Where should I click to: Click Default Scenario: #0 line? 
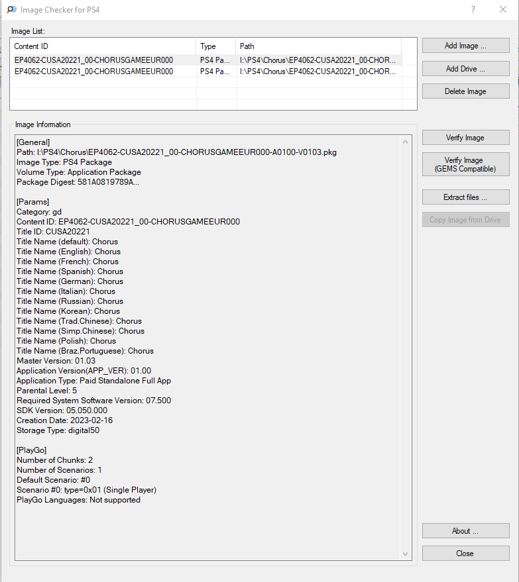coord(54,480)
